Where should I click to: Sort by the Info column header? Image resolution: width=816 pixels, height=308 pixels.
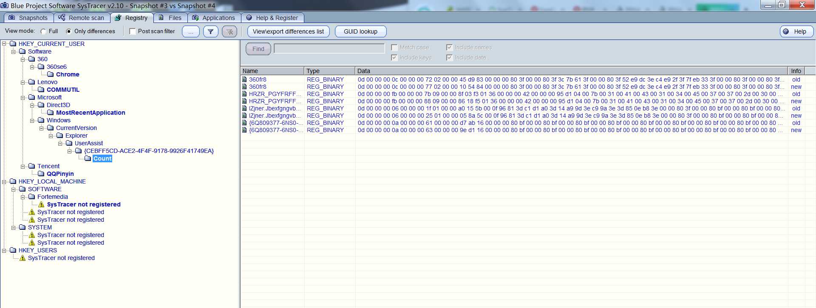click(x=796, y=71)
